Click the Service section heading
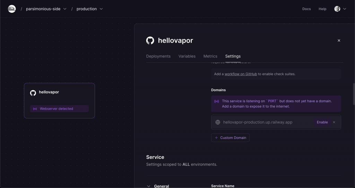The image size is (355, 188). [155, 157]
